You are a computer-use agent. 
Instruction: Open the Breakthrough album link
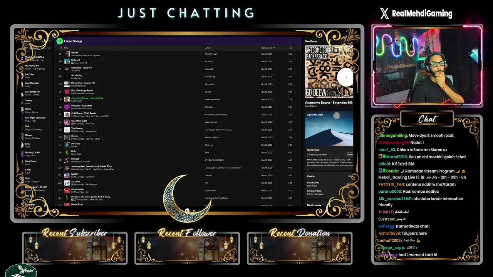pos(211,54)
